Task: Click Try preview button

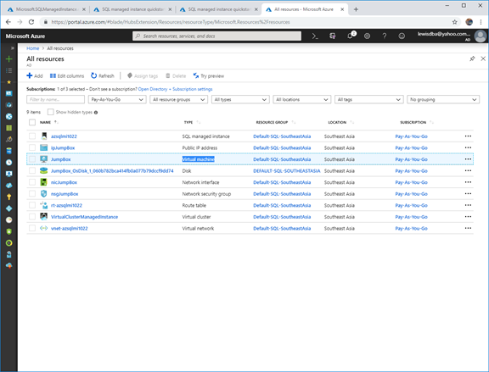Action: 209,76
